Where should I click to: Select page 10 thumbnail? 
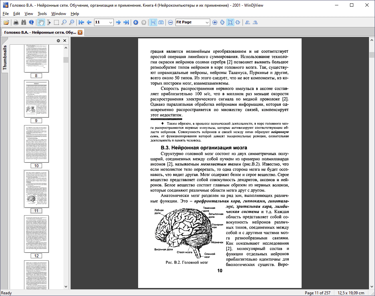pyautogui.click(x=36, y=144)
